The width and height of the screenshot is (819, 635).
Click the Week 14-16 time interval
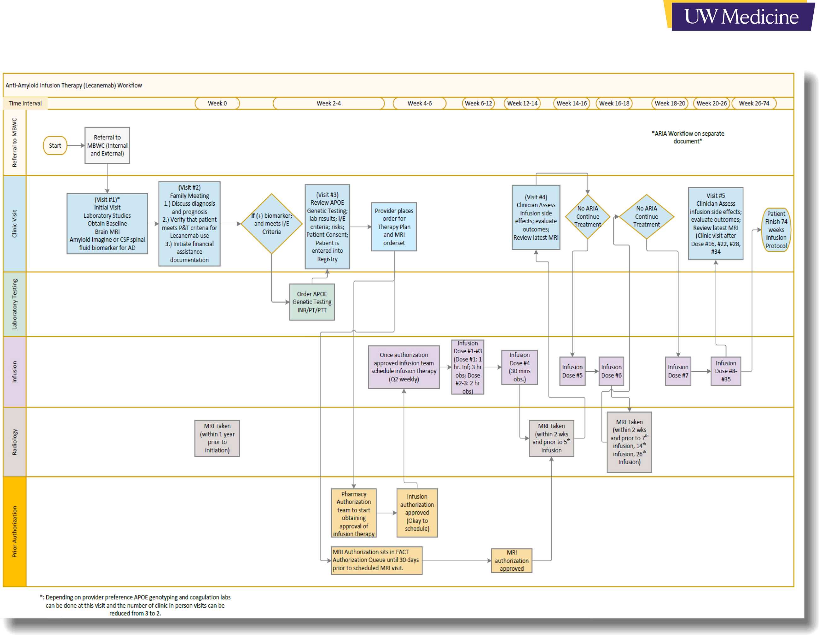click(572, 103)
